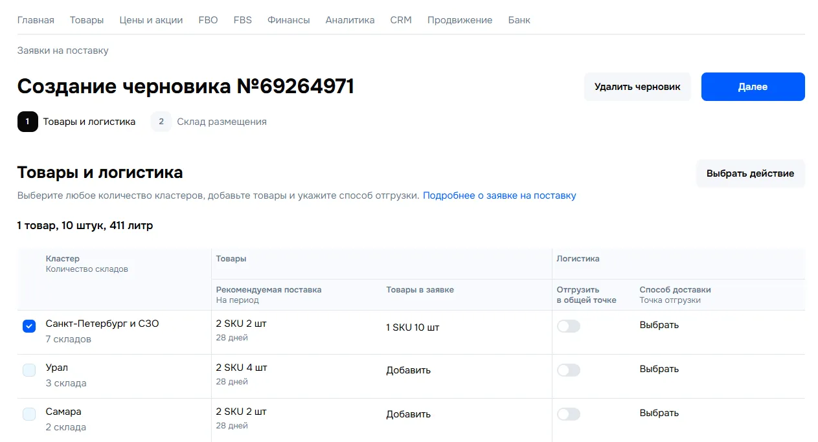Choose delivery method for Самара row
818x442 pixels.
659,413
